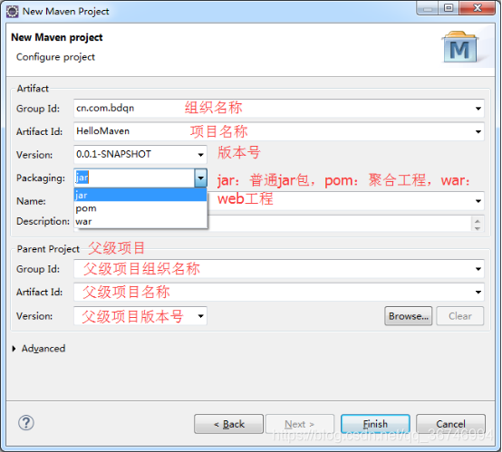Viewport: 502px width, 452px height.
Task: Click the Description scrollbar down arrow
Action: [478, 228]
